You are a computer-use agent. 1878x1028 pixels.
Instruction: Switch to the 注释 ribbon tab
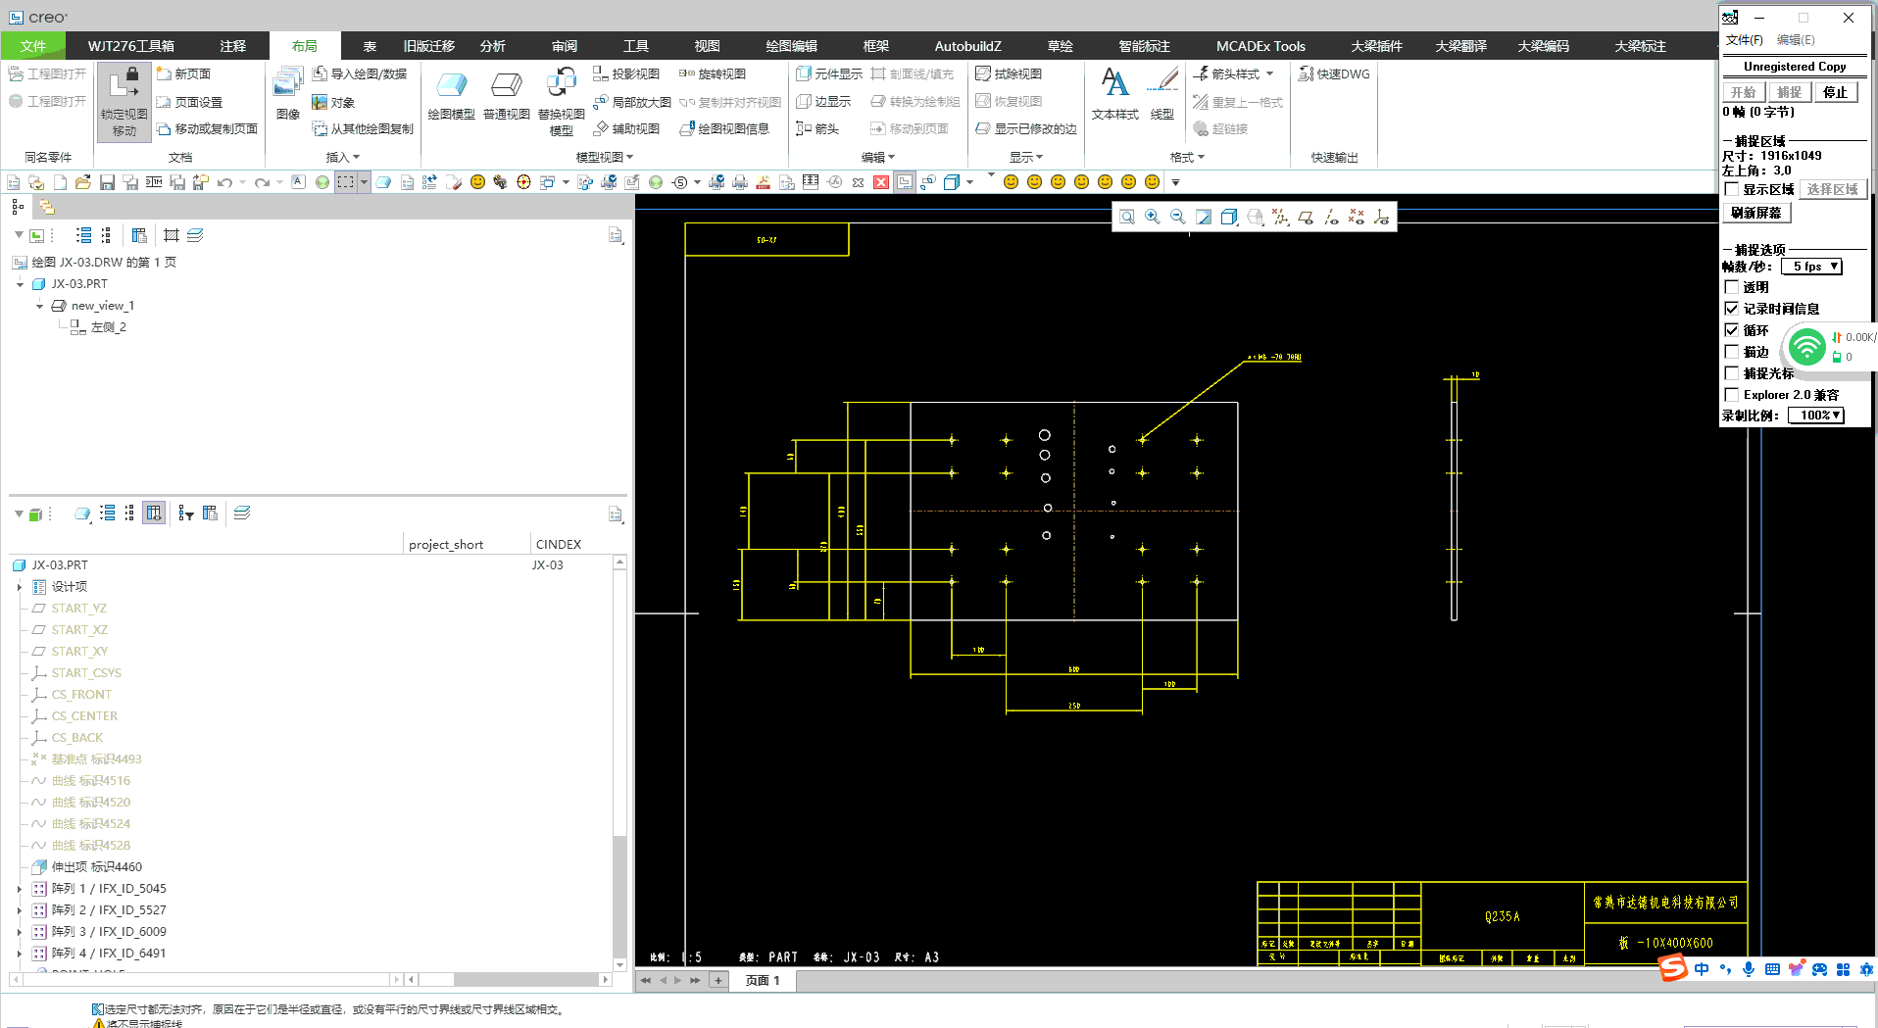(233, 46)
